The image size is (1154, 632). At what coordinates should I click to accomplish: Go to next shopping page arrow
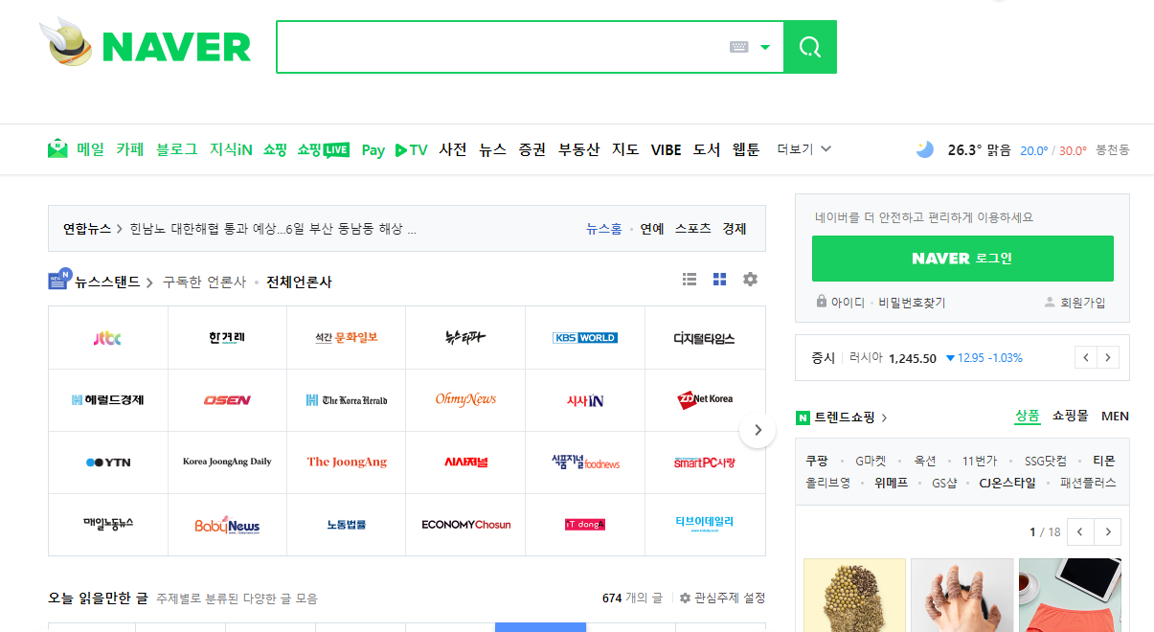1108,531
